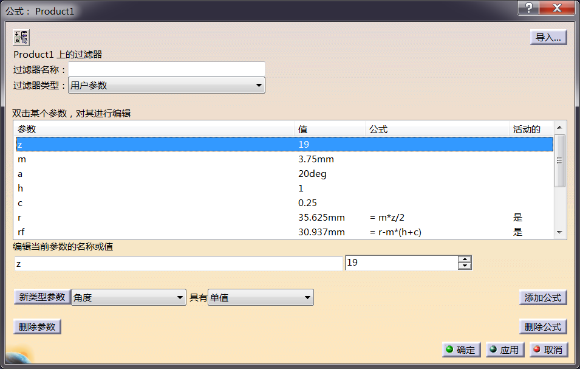The height and width of the screenshot is (369, 580).
Task: Open the 单值 value type dropdown
Action: [261, 297]
